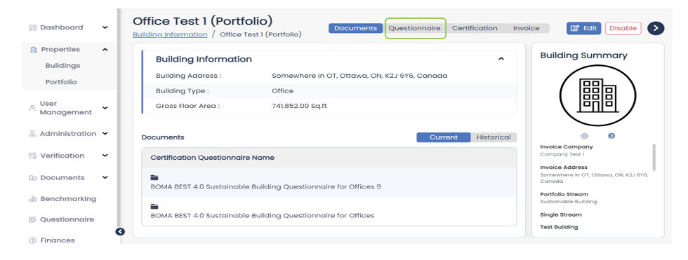The height and width of the screenshot is (260, 688).
Task: Collapse the Properties menu chevron
Action: pyautogui.click(x=105, y=50)
